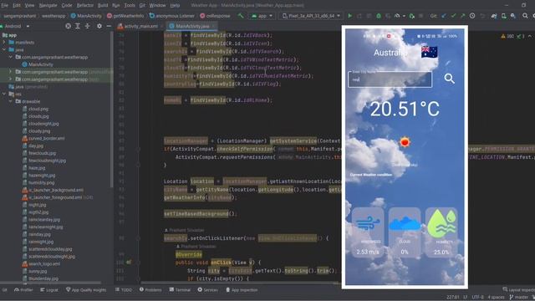Click the Git update project arrow
This screenshot has width=535, height=301.
tap(444, 16)
